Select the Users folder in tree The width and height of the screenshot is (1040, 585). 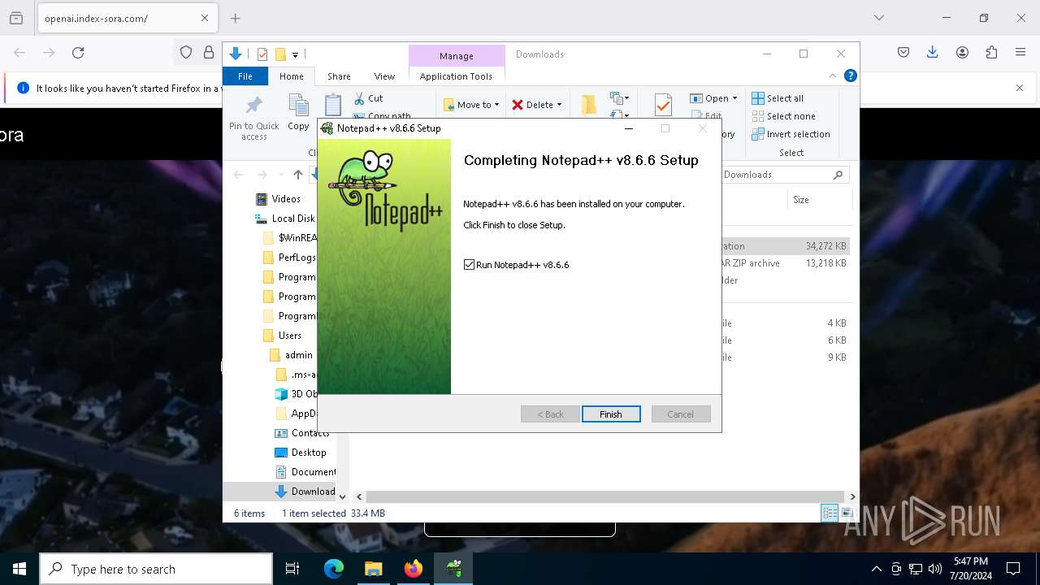(x=282, y=336)
